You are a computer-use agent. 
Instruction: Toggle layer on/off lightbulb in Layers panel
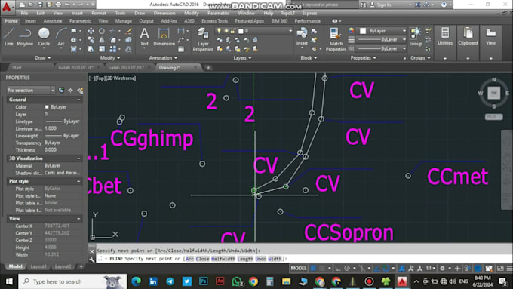click(x=219, y=31)
